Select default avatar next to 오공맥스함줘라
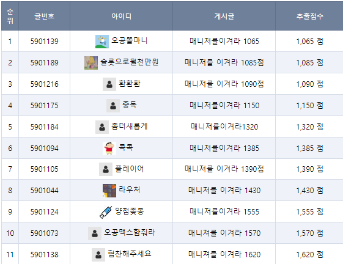343x264 pixels. click(x=95, y=233)
